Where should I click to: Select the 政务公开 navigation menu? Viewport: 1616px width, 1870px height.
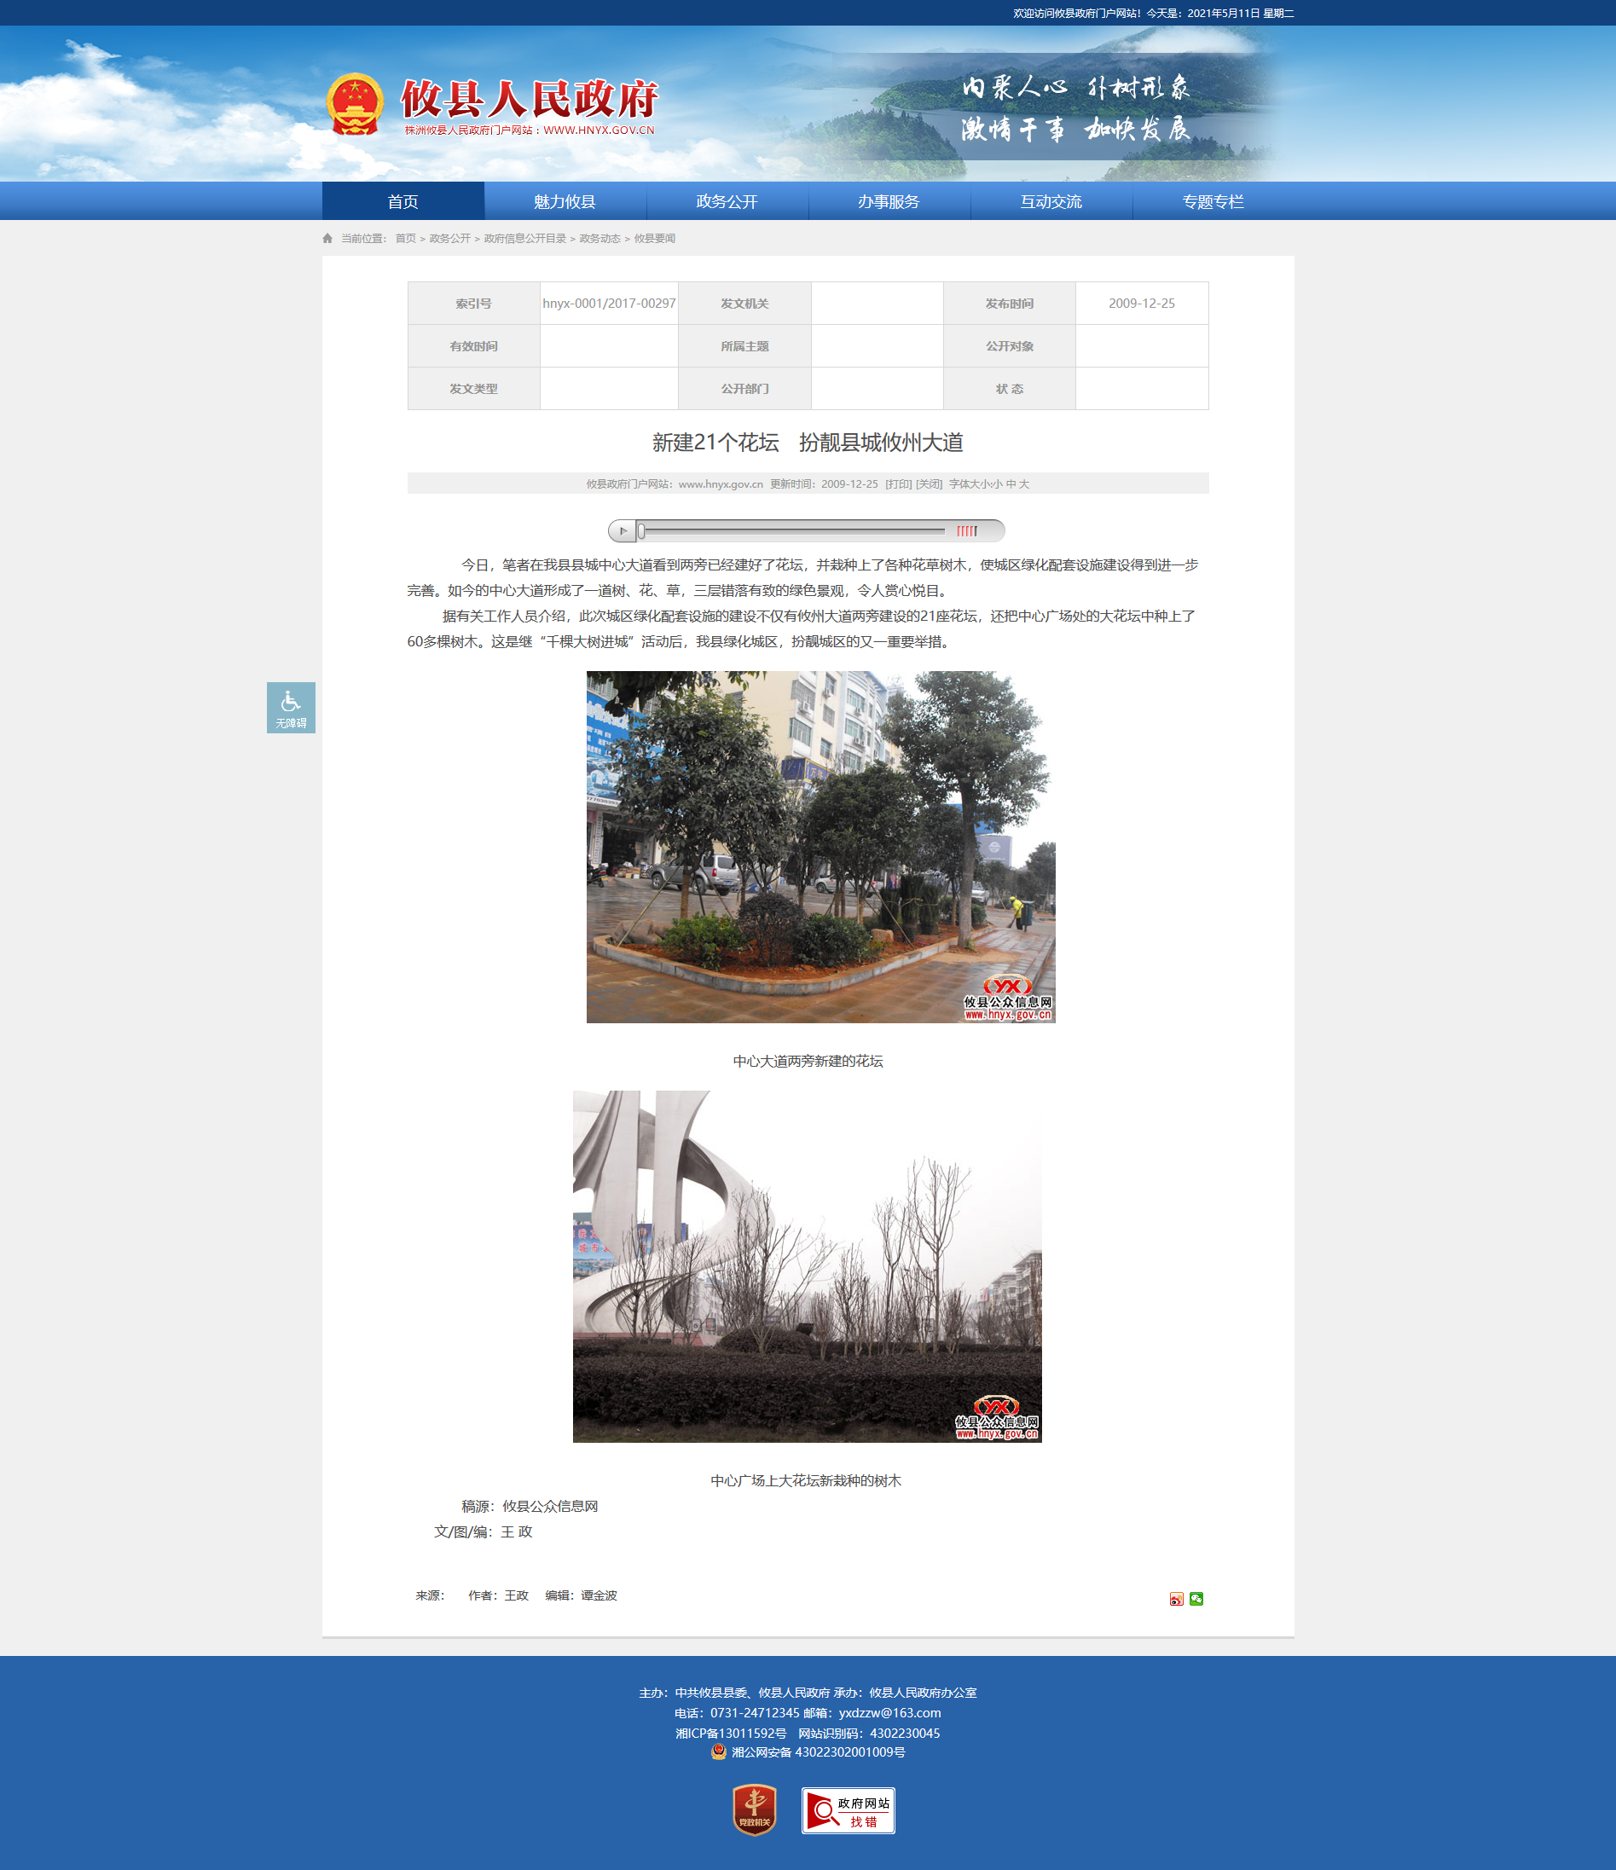tap(727, 201)
